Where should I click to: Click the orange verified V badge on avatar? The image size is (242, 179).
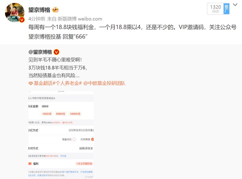tap(22, 20)
